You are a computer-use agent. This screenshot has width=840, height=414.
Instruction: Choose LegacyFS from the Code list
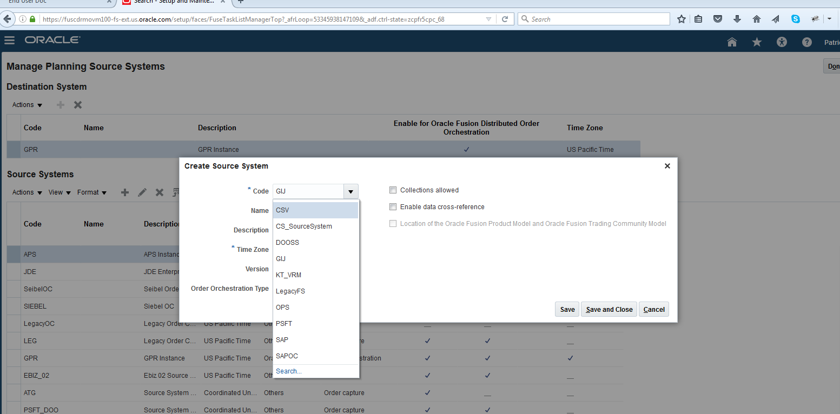click(x=316, y=291)
